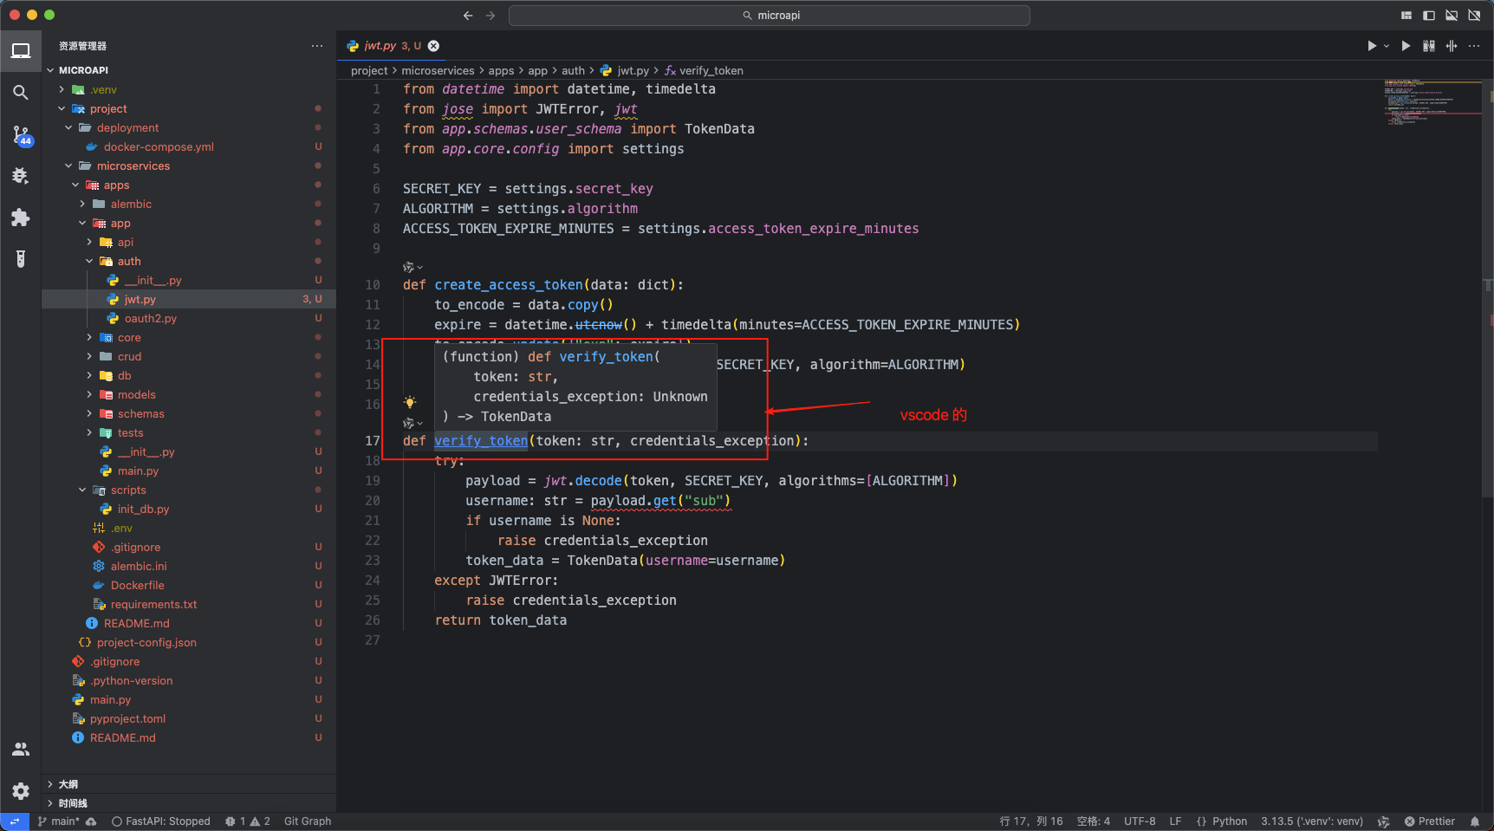The height and width of the screenshot is (831, 1494).
Task: Open the remote window indicator in status bar
Action: tap(15, 821)
